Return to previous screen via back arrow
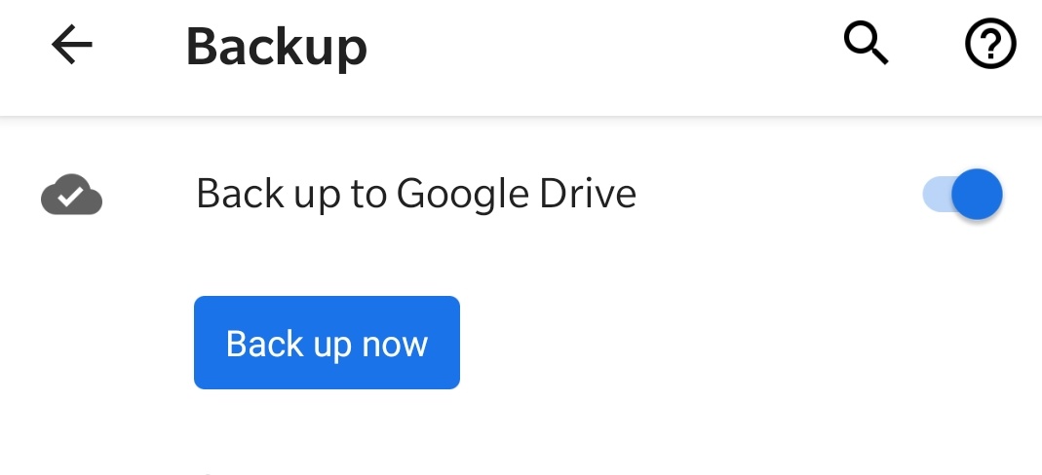The image size is (1042, 475). tap(72, 45)
